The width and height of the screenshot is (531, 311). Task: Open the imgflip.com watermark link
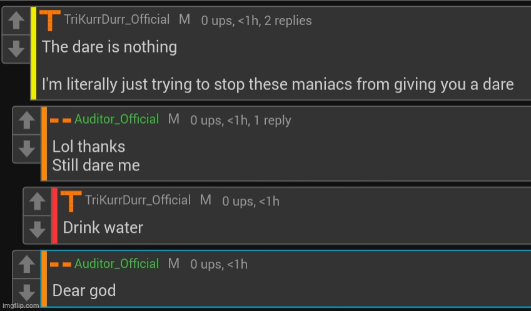[21, 305]
